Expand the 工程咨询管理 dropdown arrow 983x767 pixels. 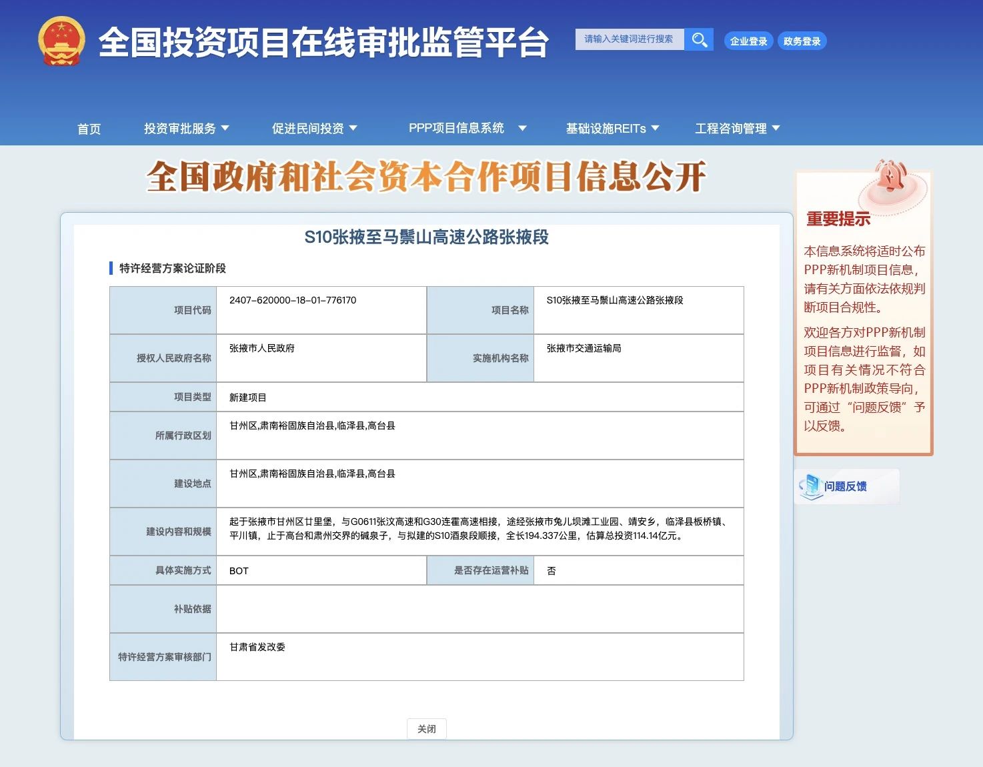776,128
